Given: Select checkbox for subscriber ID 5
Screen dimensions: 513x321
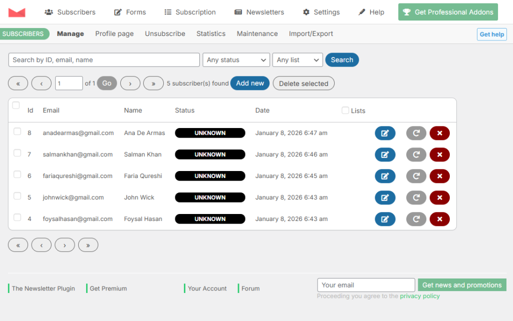Looking at the screenshot, I should pos(18,196).
